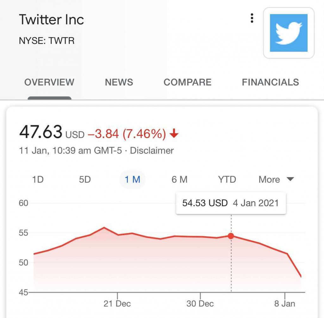Expand the More timeframe options
This screenshot has width=324, height=318.
(269, 179)
